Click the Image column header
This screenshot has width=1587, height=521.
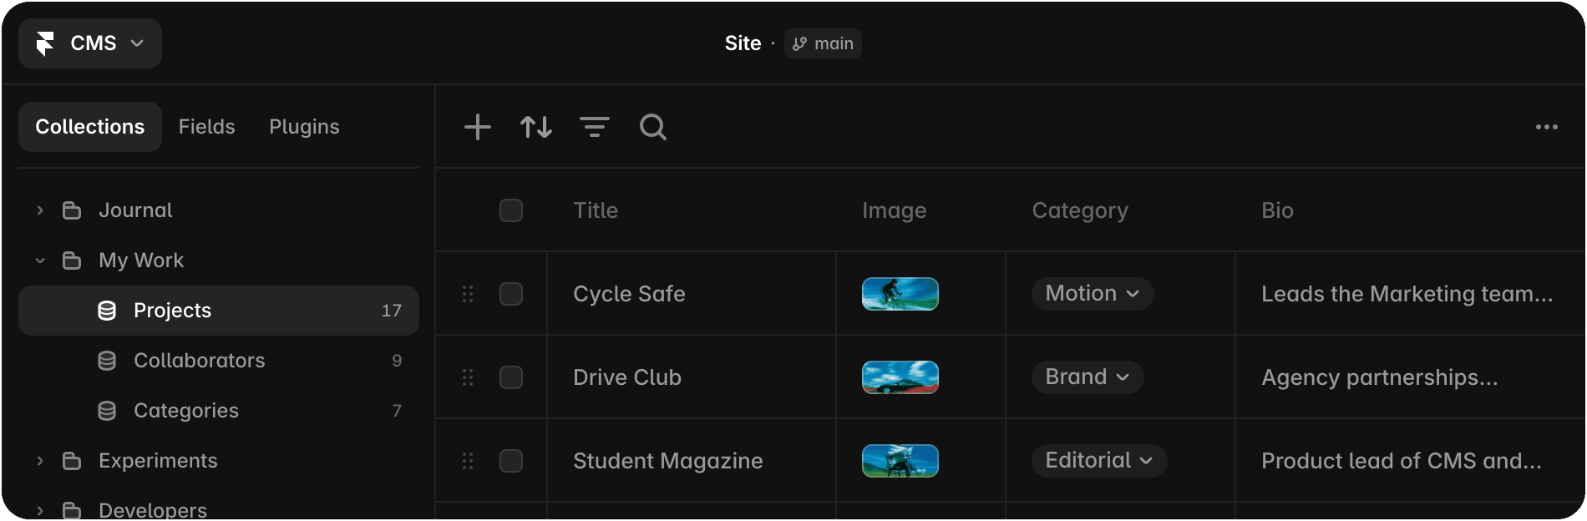(894, 210)
